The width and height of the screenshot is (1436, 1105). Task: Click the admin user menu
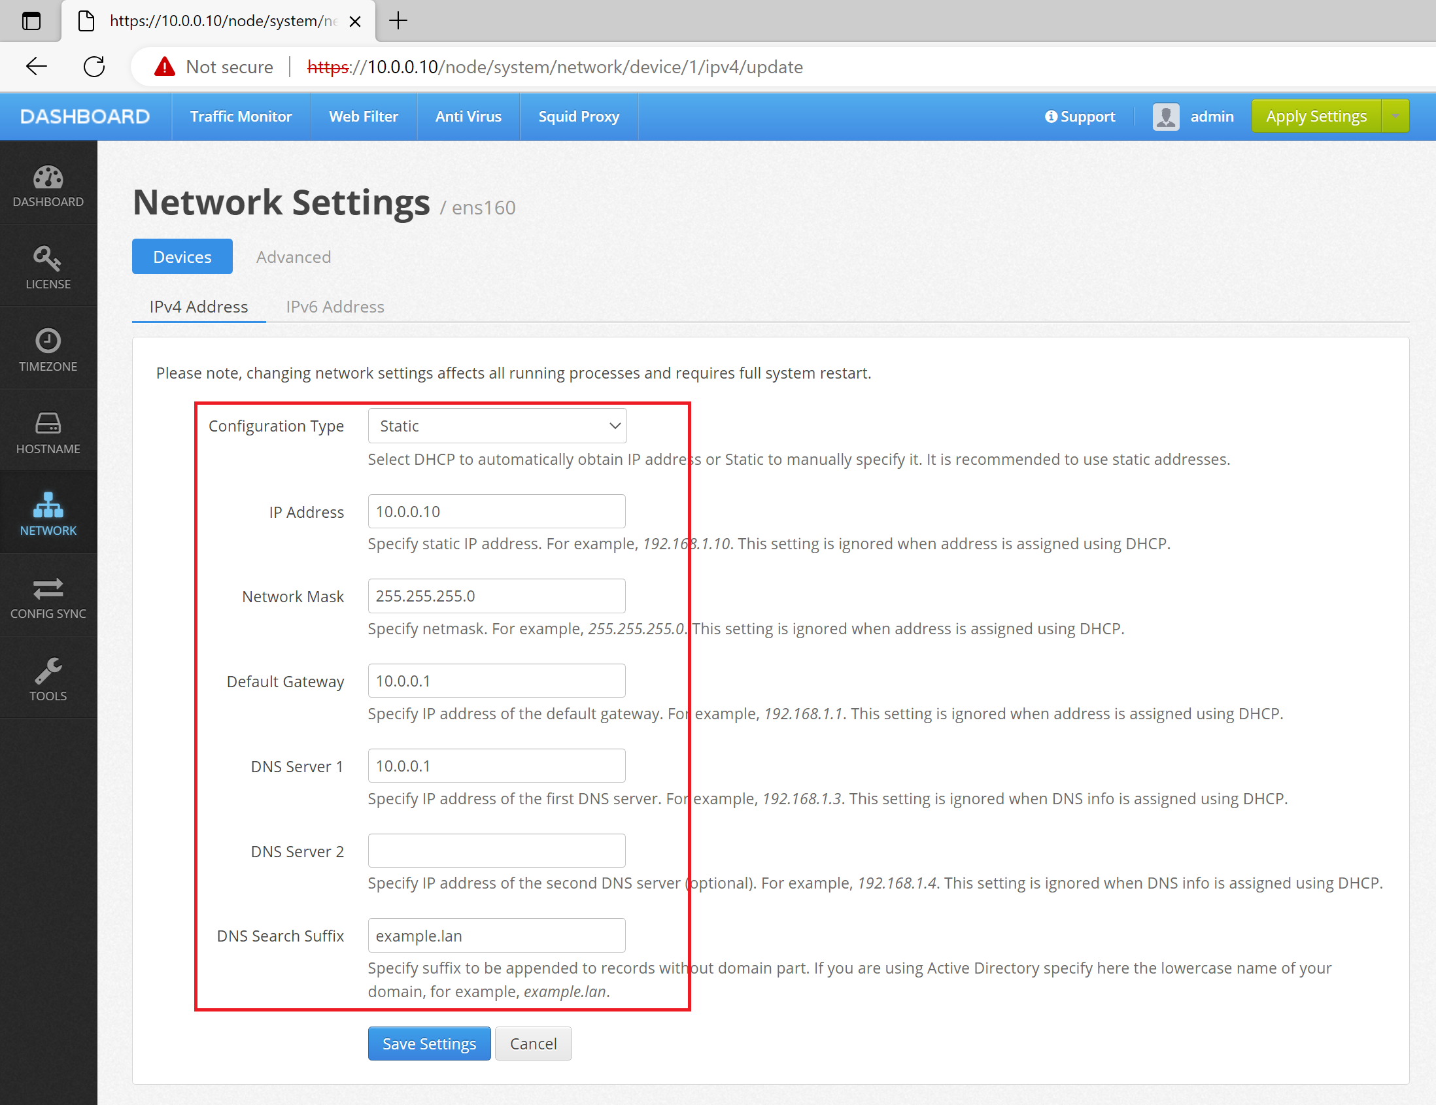coord(1191,116)
